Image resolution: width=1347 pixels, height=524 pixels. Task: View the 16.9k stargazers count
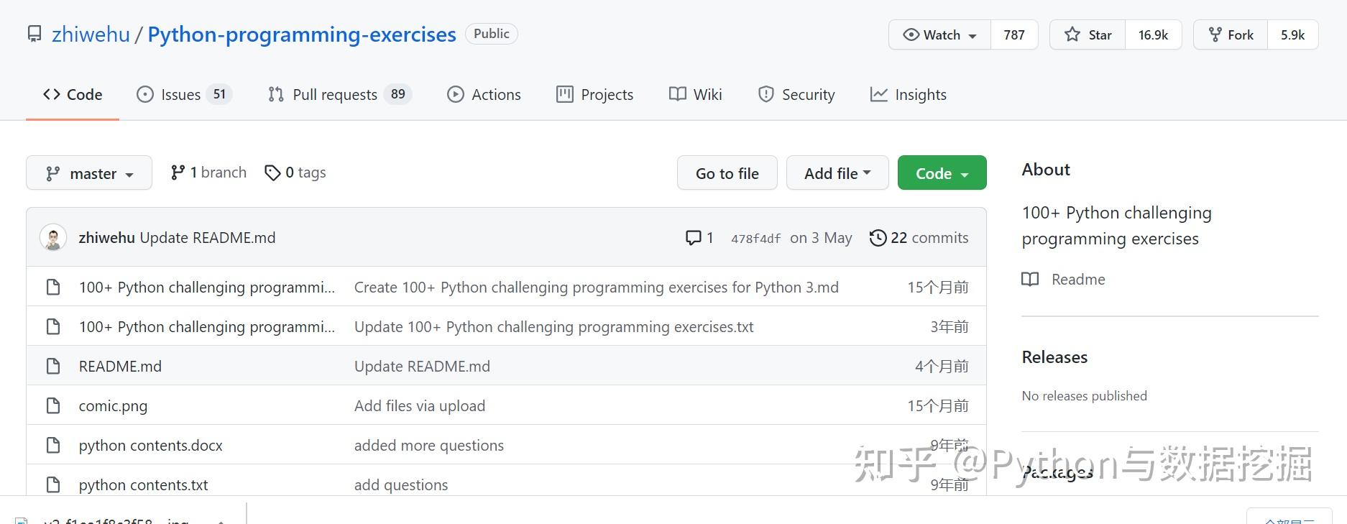1153,35
